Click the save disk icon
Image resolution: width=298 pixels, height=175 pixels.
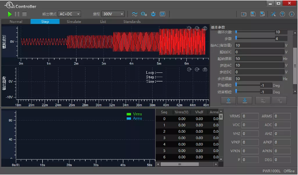pos(253,14)
